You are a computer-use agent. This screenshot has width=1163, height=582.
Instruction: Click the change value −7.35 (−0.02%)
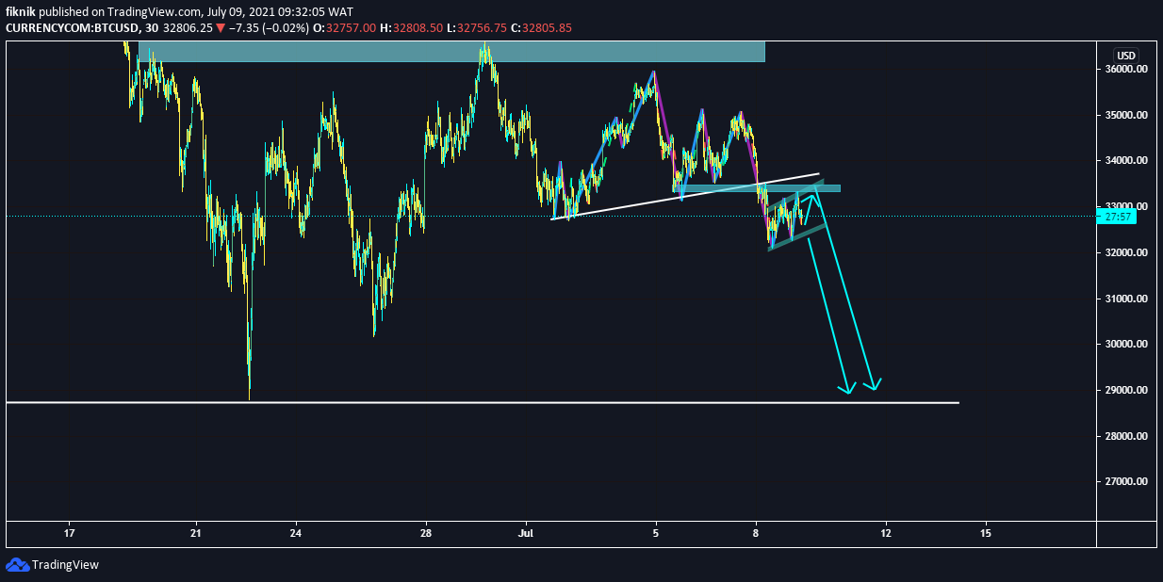(268, 28)
